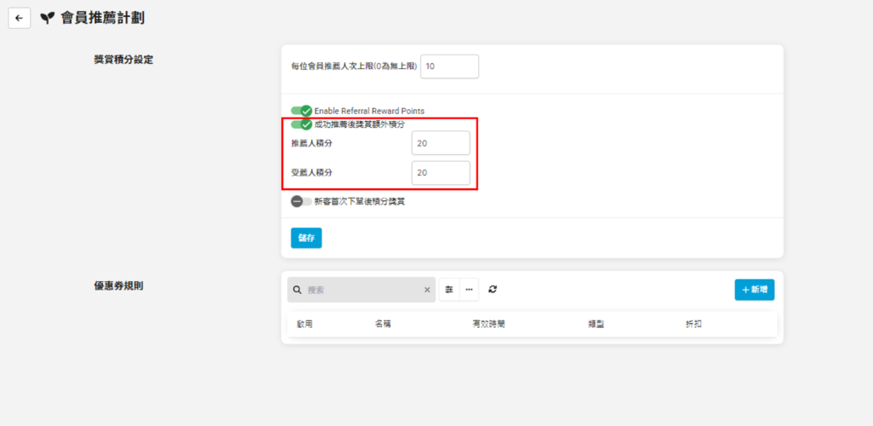873x426 pixels.
Task: Sort by the 有效時間 column header
Action: tap(489, 325)
